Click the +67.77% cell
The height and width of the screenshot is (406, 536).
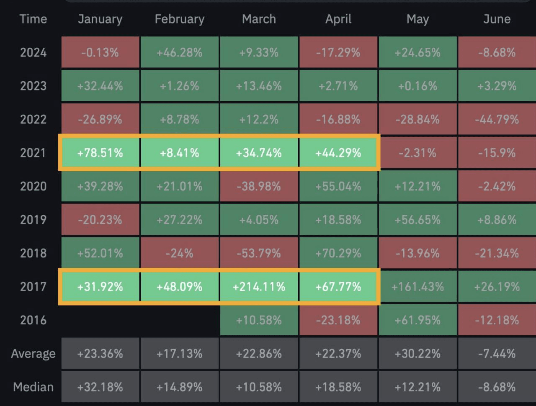[338, 287]
